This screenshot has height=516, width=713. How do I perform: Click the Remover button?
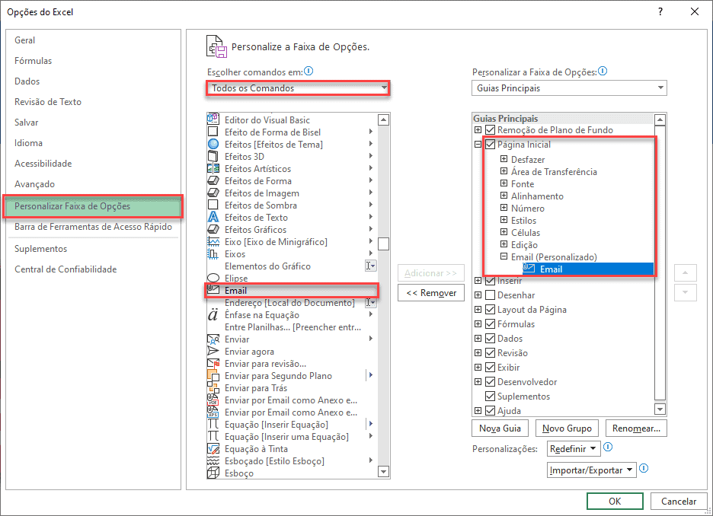[x=431, y=293]
